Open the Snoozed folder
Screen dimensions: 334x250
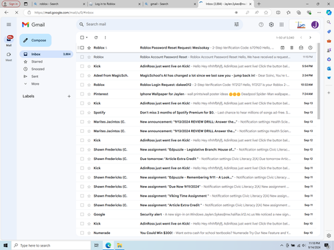click(46, 69)
